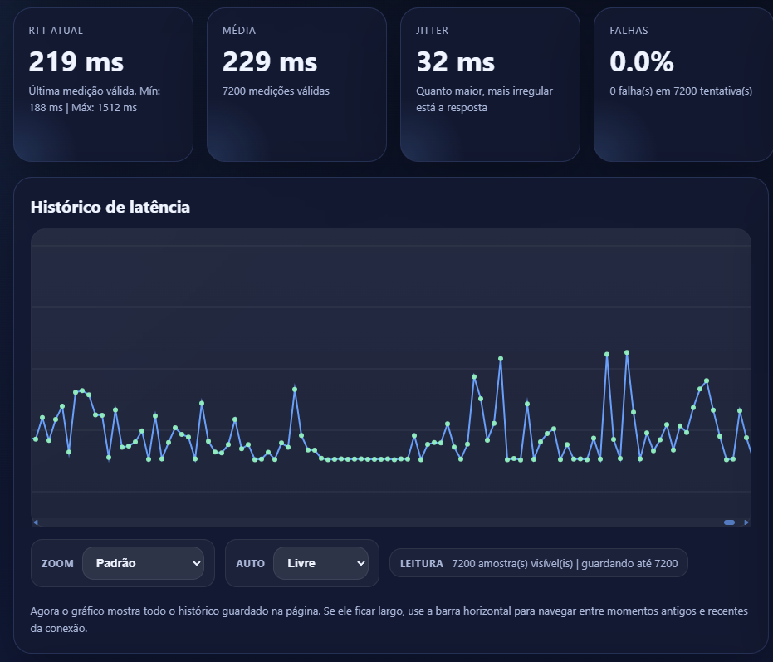Click the left scroll arrow under the chart
The width and height of the screenshot is (773, 662).
35,522
